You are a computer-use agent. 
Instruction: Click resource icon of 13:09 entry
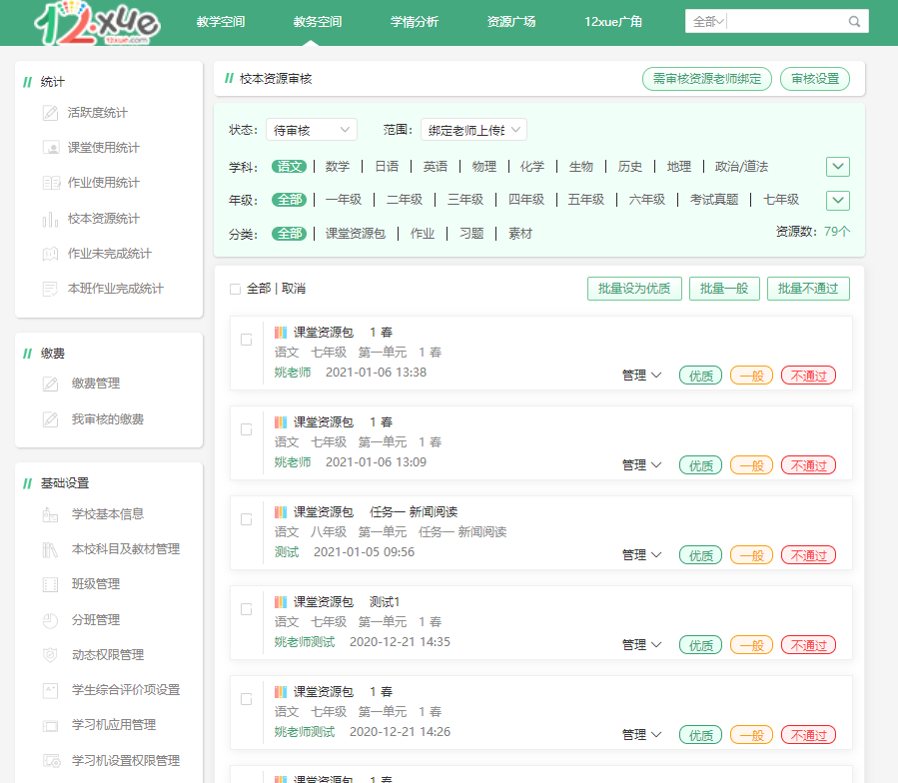(x=281, y=422)
